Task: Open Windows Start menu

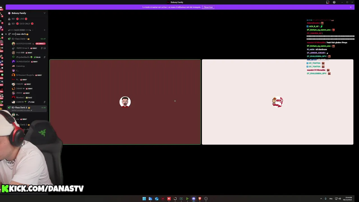Action: pyautogui.click(x=144, y=199)
